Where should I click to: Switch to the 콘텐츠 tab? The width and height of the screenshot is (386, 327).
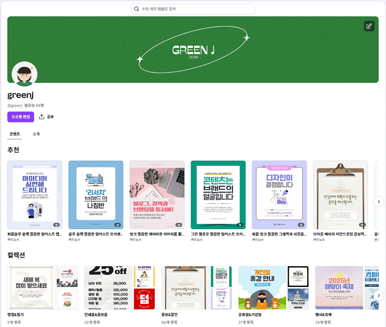click(x=15, y=134)
